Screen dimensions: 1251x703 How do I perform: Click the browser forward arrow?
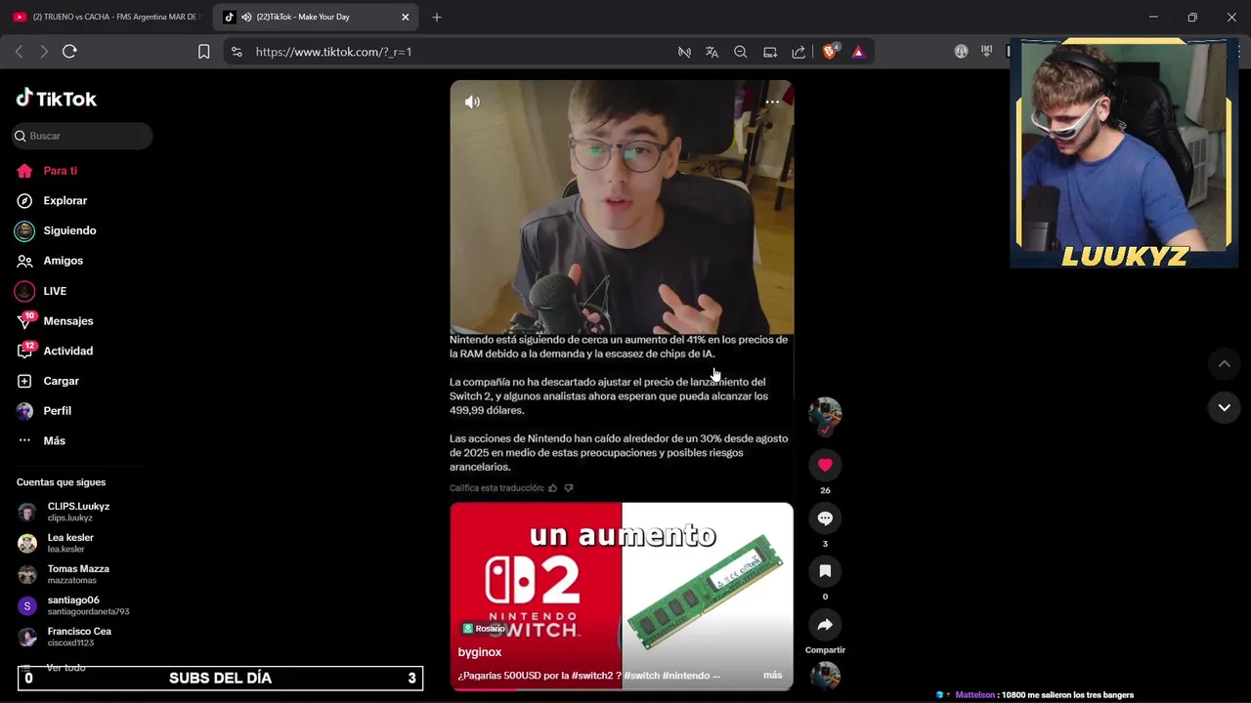click(44, 52)
